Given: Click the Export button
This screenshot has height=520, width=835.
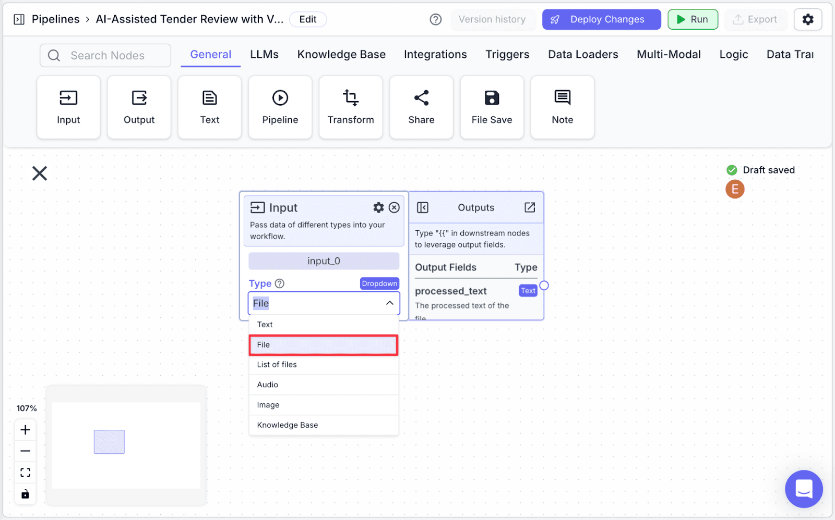Looking at the screenshot, I should point(755,20).
